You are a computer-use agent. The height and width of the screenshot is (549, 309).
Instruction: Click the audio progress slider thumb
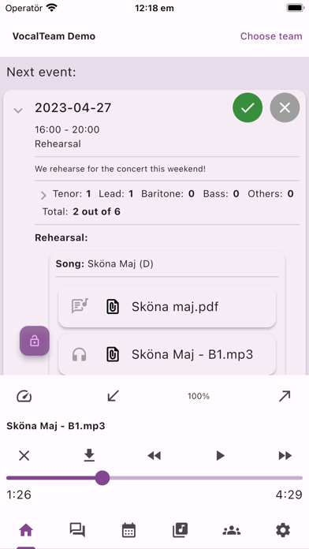102,478
